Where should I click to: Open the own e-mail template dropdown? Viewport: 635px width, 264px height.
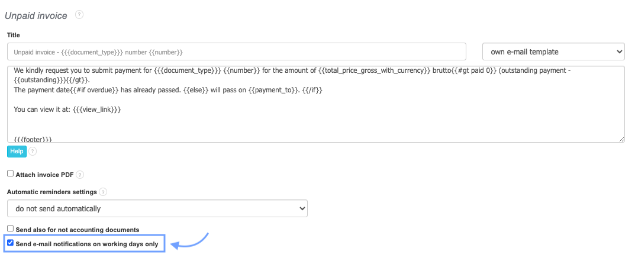point(553,52)
